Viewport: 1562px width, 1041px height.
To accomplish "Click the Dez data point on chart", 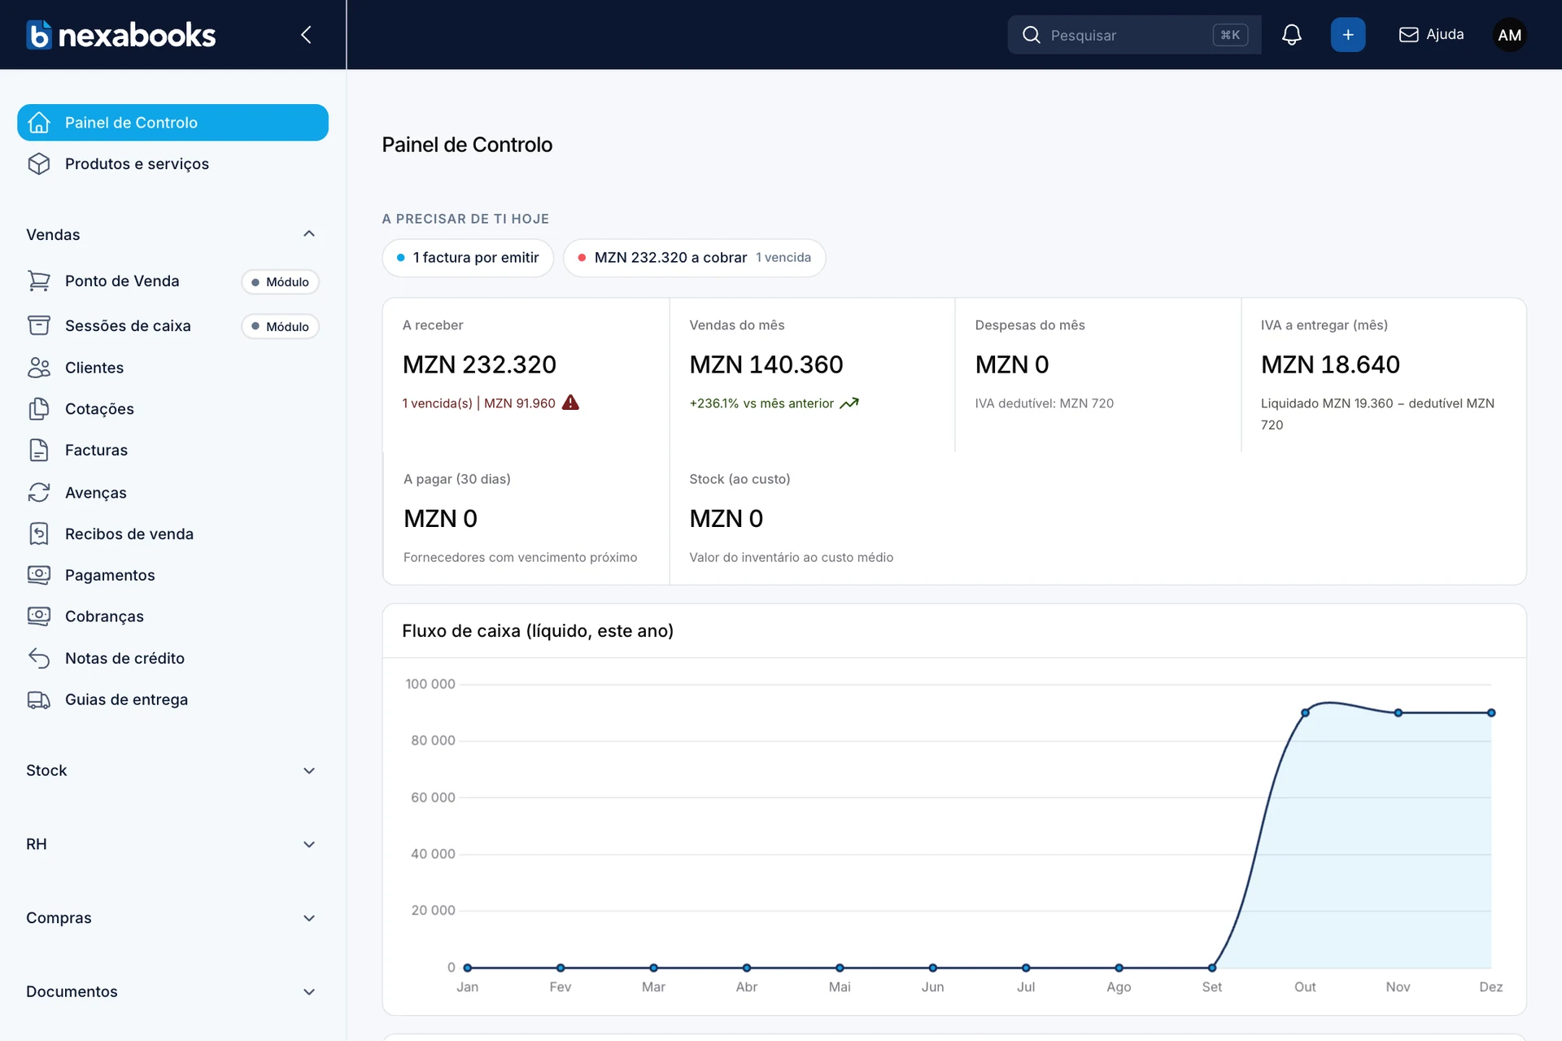I will [x=1491, y=713].
